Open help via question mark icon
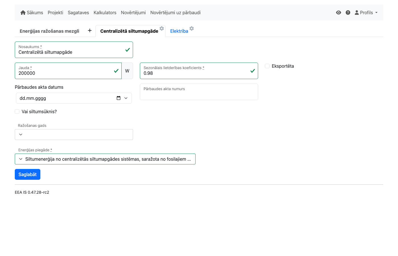The width and height of the screenshot is (398, 256). [x=348, y=13]
